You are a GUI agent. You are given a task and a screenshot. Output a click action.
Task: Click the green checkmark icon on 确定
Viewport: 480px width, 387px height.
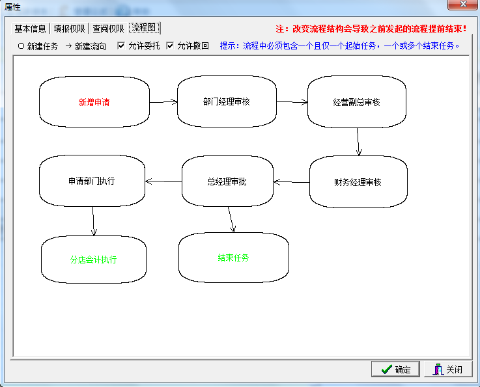387,369
